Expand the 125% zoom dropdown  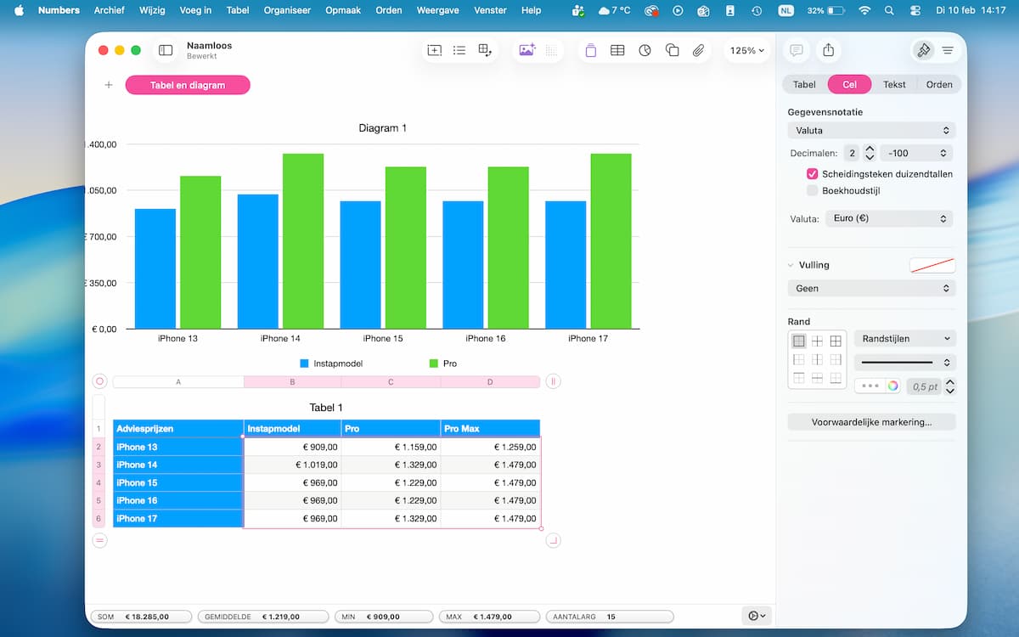(746, 51)
